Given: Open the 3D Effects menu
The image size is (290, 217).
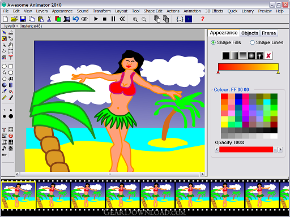Looking at the screenshot, I should point(214,11).
